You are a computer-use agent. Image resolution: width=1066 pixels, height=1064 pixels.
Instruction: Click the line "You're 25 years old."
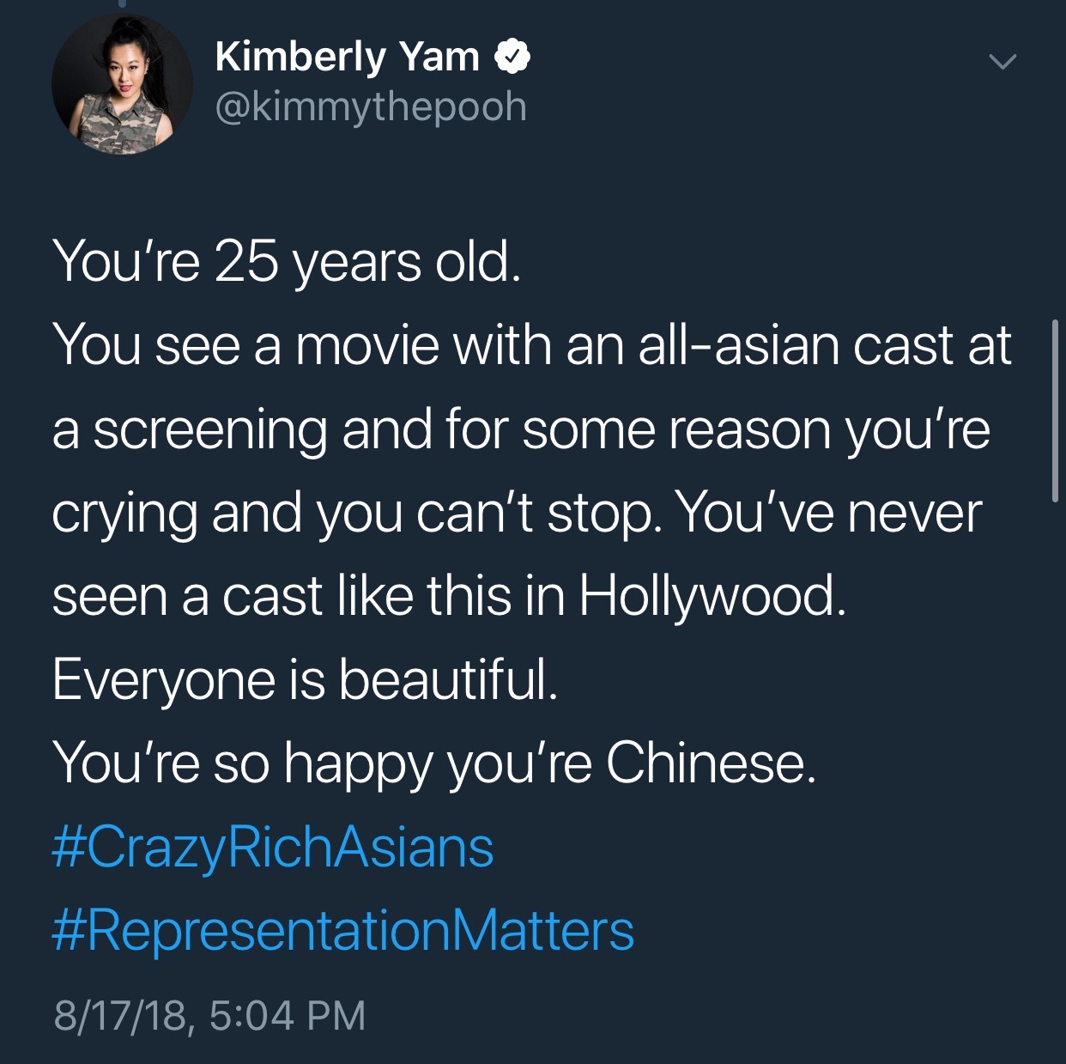click(x=287, y=261)
